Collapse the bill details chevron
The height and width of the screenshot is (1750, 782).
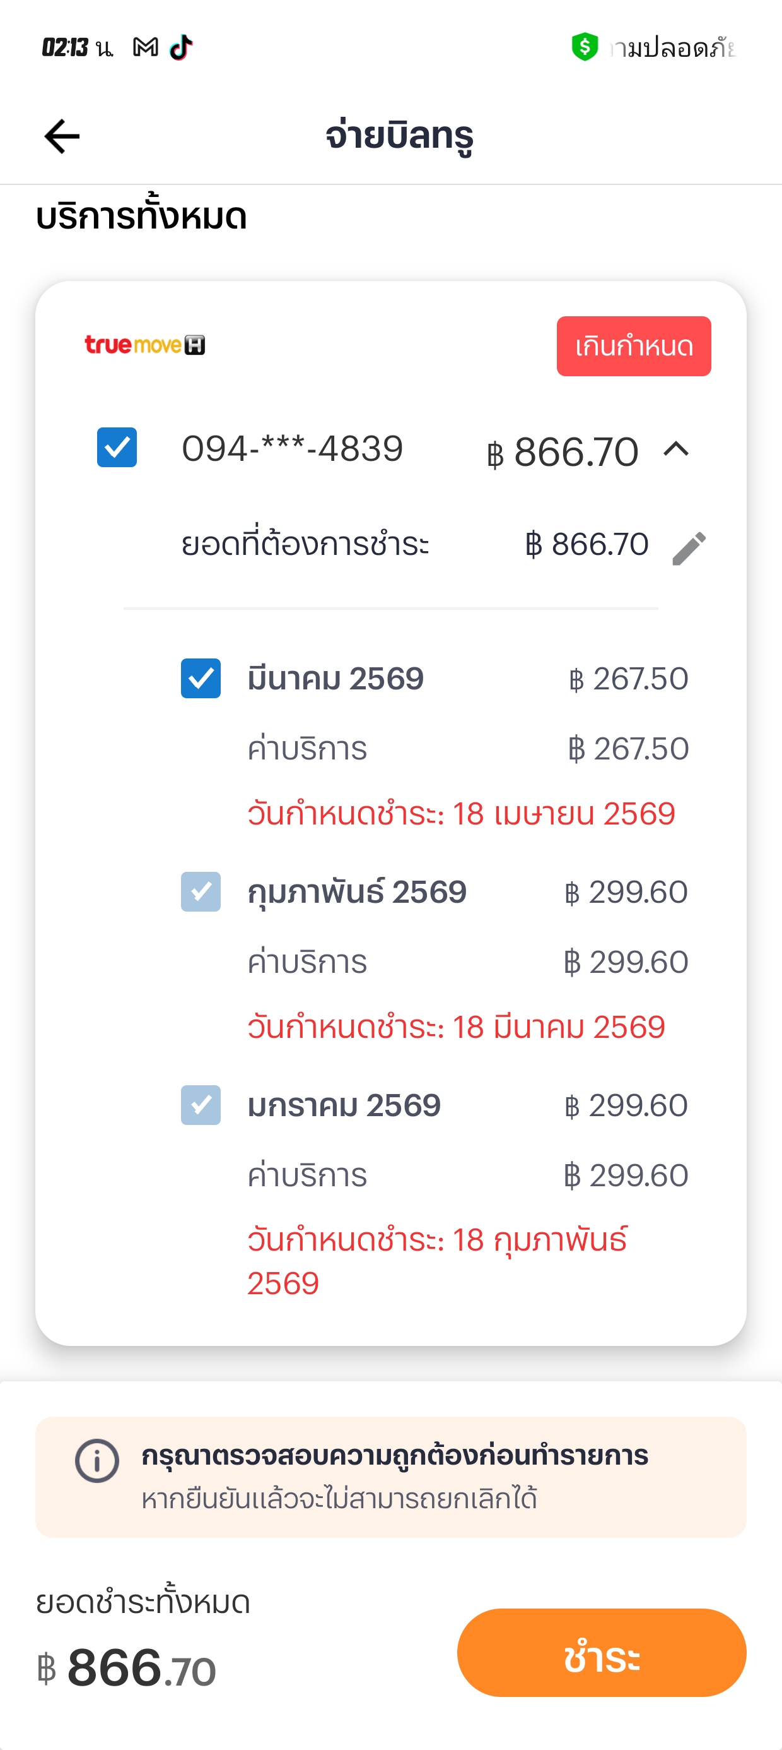(x=676, y=449)
